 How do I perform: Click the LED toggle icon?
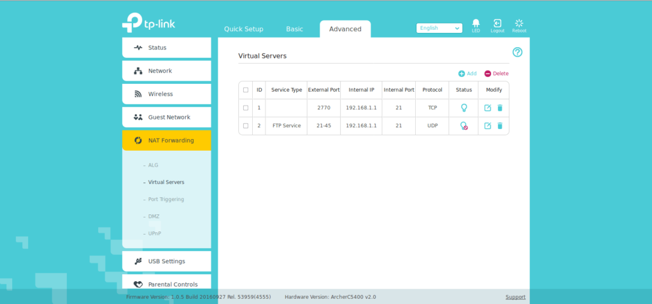pyautogui.click(x=476, y=24)
